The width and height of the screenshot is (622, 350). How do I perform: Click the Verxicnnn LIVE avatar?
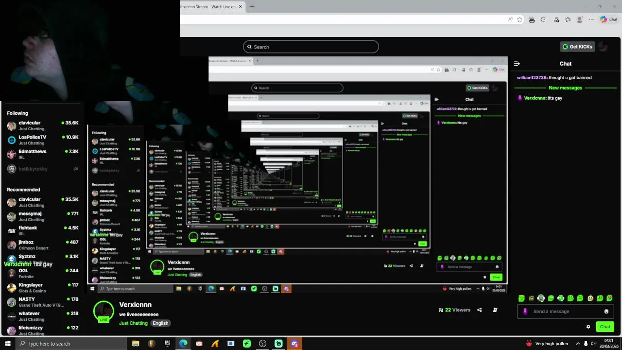tap(104, 312)
